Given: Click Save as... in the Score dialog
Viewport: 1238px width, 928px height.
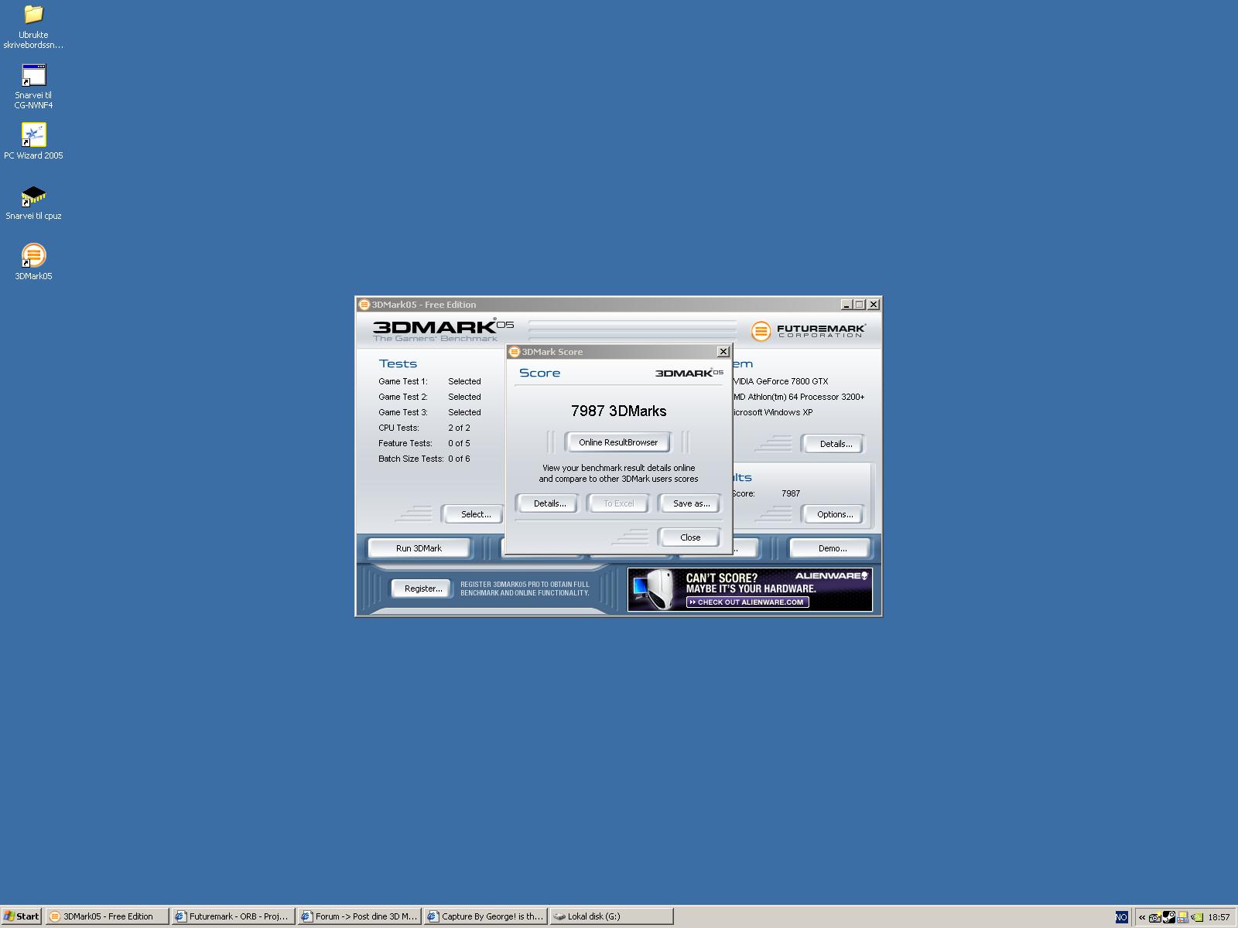Looking at the screenshot, I should coord(691,503).
